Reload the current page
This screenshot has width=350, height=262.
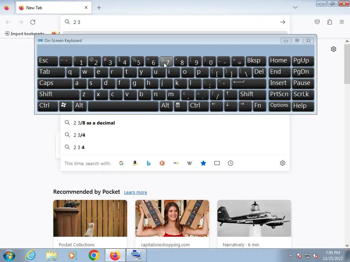(x=33, y=22)
